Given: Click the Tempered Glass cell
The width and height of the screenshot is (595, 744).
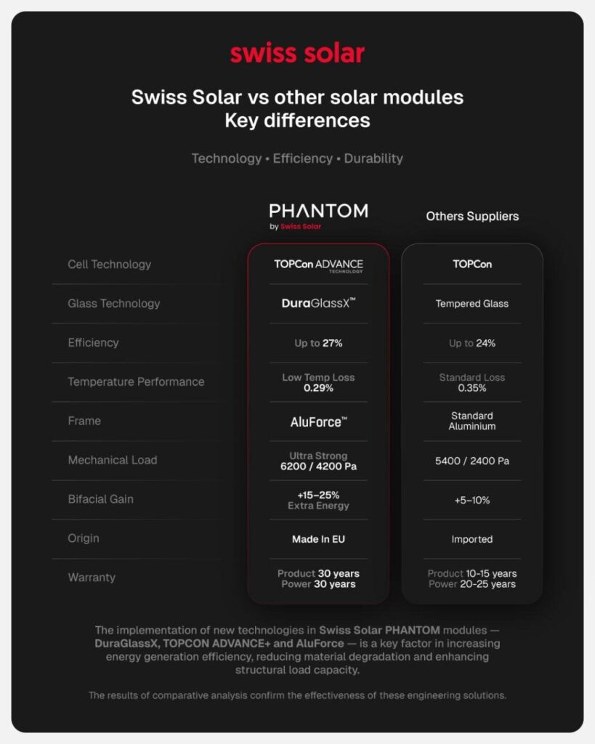Looking at the screenshot, I should [x=472, y=304].
